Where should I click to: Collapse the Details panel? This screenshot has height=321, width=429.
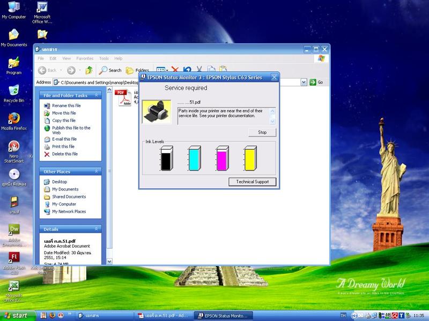coord(97,229)
